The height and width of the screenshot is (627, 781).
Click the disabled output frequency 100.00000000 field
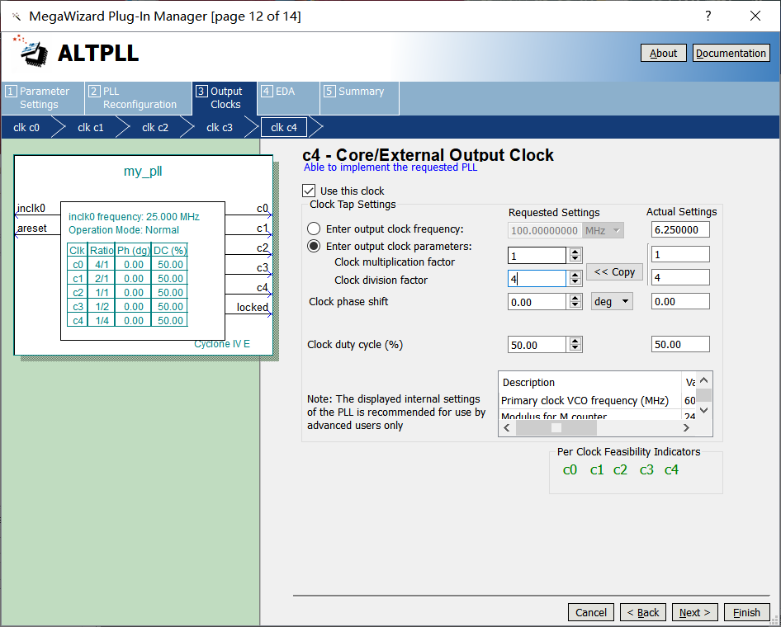(545, 230)
